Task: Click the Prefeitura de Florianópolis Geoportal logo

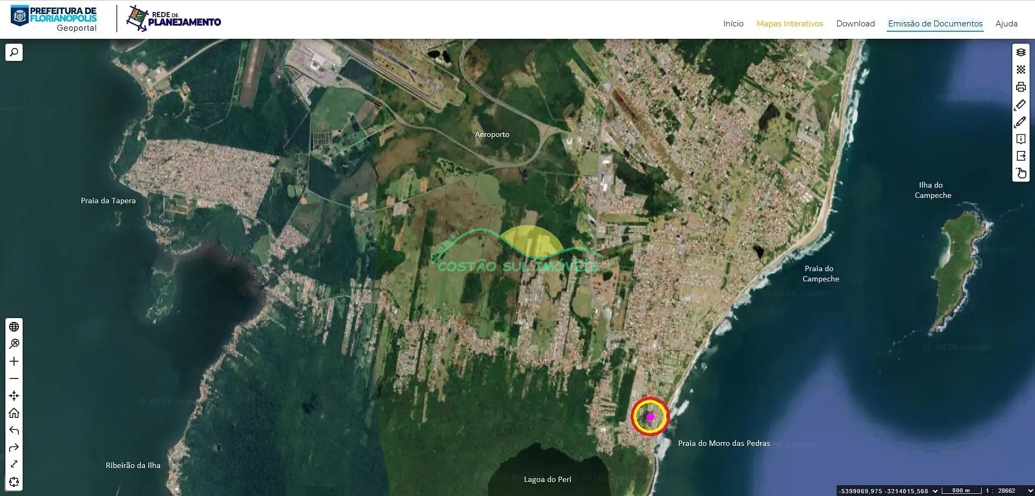Action: coord(54,19)
